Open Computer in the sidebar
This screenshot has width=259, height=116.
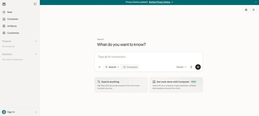tap(10, 19)
